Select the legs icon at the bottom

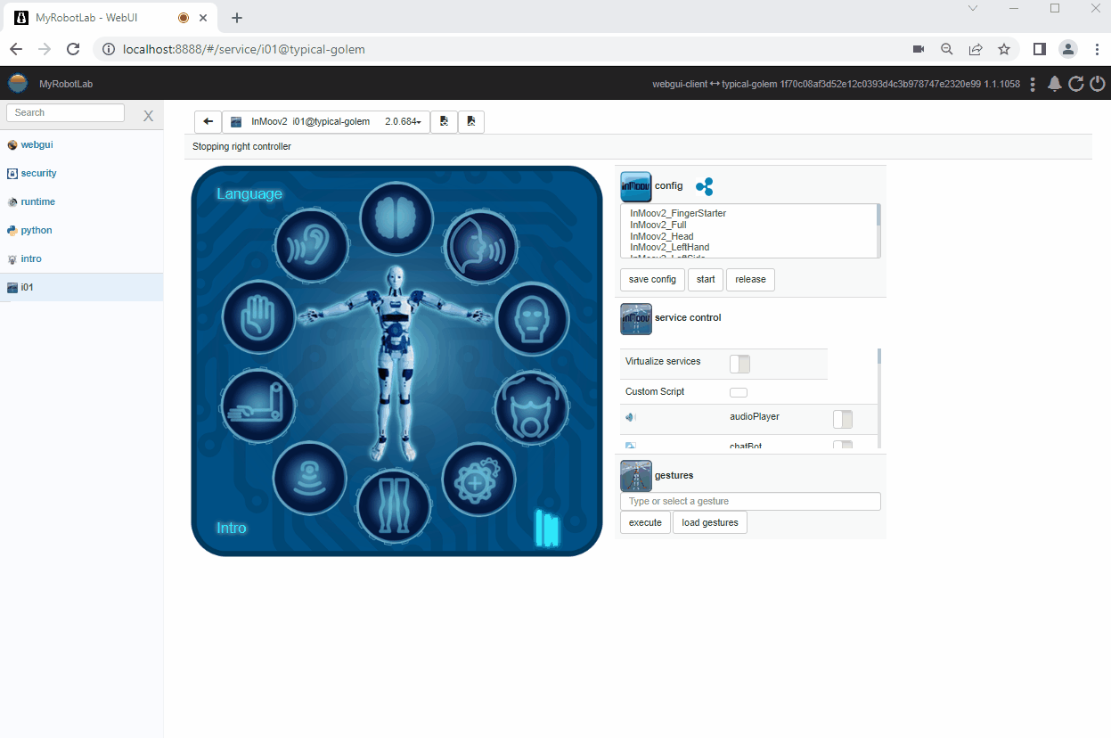pos(394,505)
